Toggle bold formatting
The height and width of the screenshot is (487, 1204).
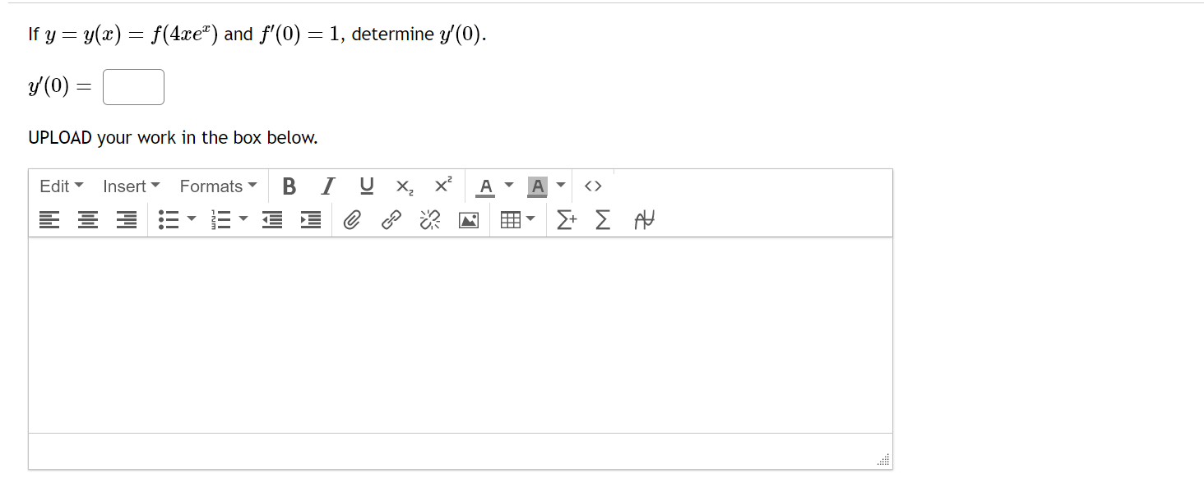coord(289,186)
